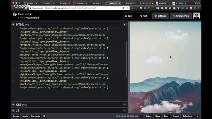Expand the HTML editor dropdown chevron
Image resolution: width=212 pixels, height=119 pixels.
coord(125,24)
